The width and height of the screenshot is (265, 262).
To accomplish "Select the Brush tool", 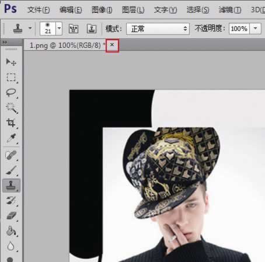I will click(x=11, y=170).
